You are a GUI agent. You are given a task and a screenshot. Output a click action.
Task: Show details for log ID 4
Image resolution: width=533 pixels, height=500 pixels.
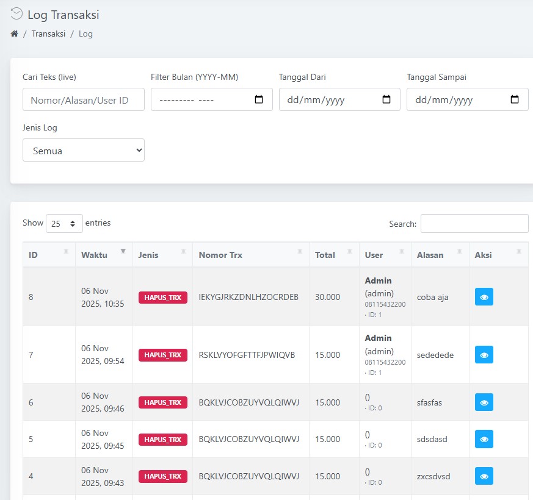[484, 476]
